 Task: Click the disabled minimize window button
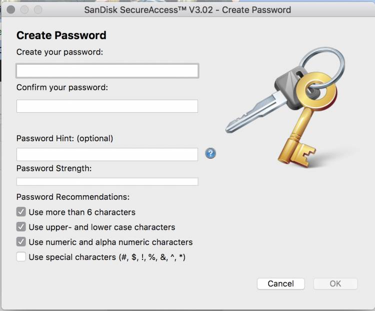[x=24, y=10]
